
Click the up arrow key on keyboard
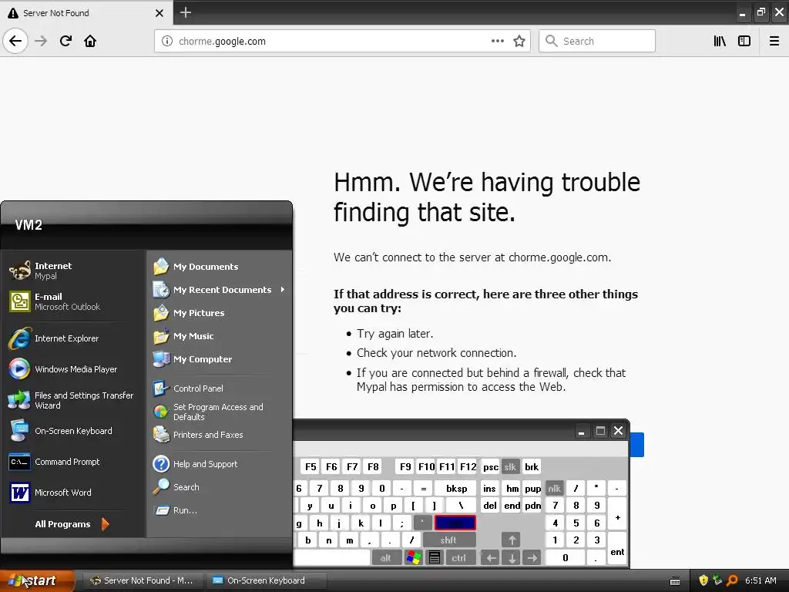pyautogui.click(x=512, y=540)
